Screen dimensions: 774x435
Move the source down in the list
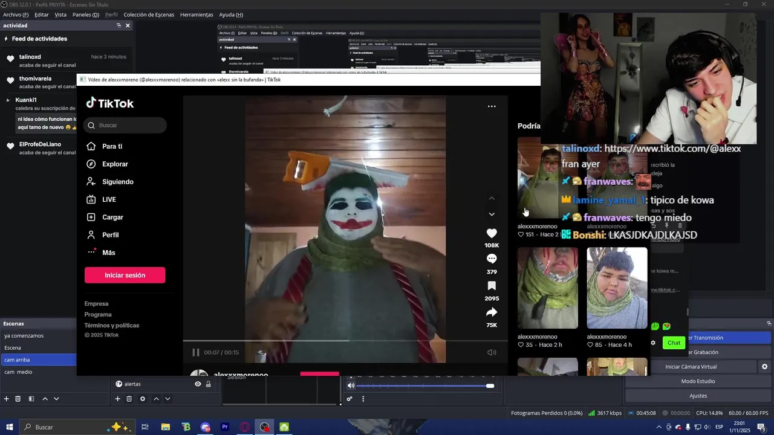pos(167,399)
